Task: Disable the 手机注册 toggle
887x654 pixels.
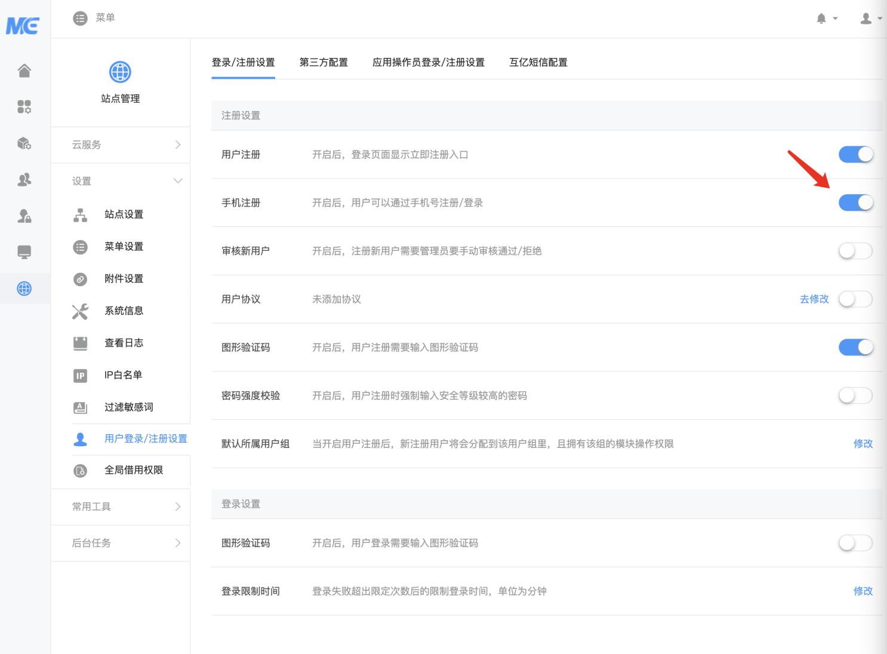Action: [855, 203]
